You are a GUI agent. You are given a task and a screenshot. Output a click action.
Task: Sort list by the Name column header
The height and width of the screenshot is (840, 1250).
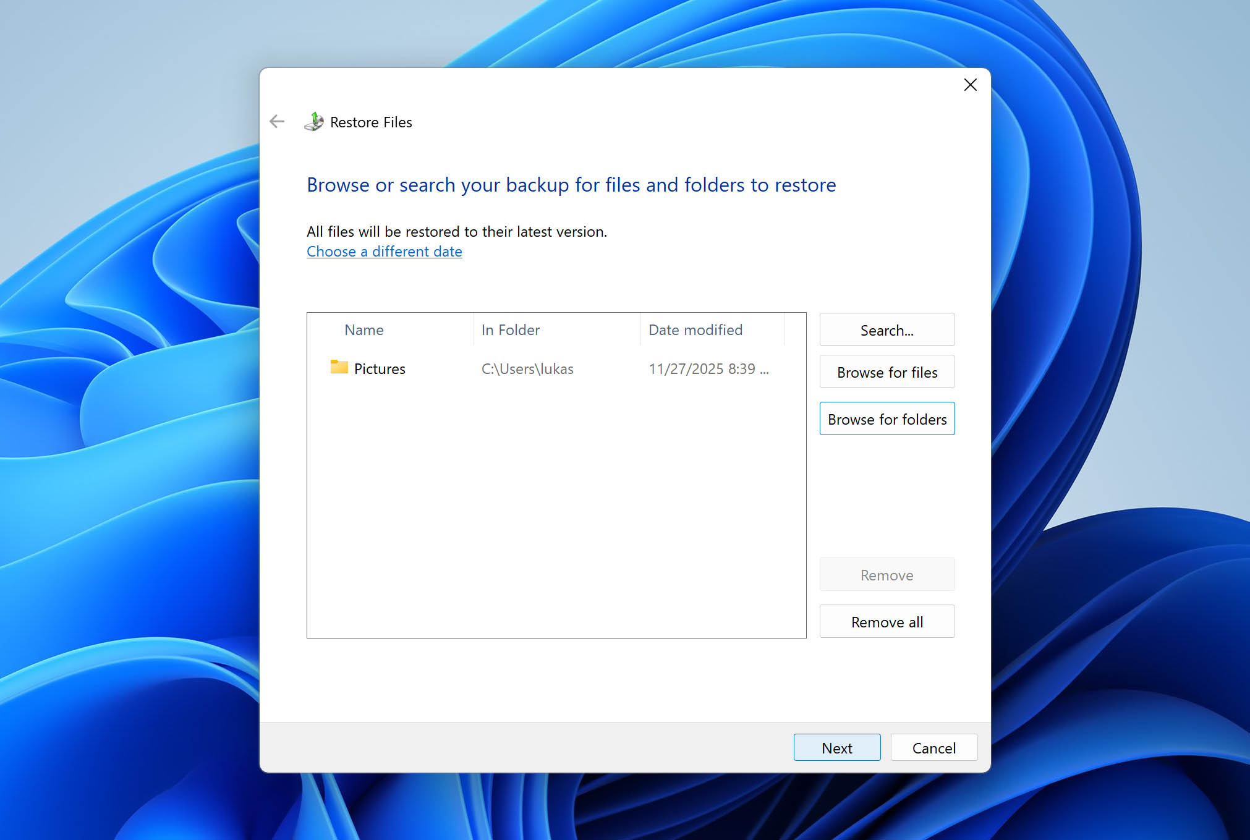pos(364,329)
